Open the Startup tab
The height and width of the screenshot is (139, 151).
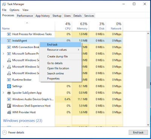pyautogui.click(x=57, y=16)
